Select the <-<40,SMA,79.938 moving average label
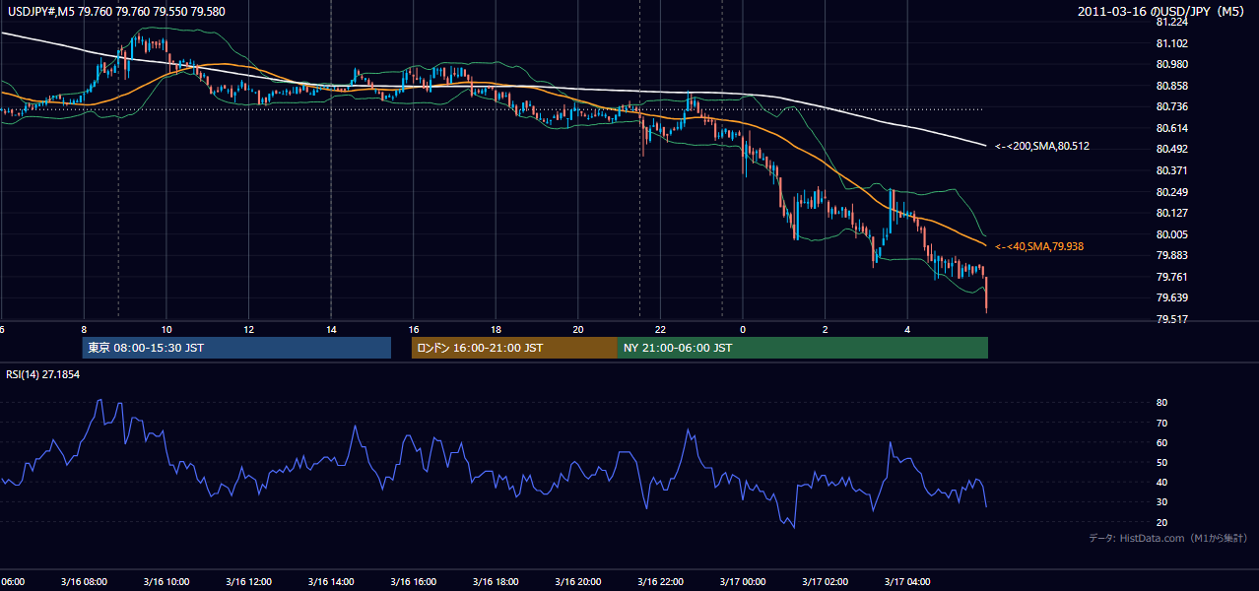Screen dimensions: 1259x591 1039,246
